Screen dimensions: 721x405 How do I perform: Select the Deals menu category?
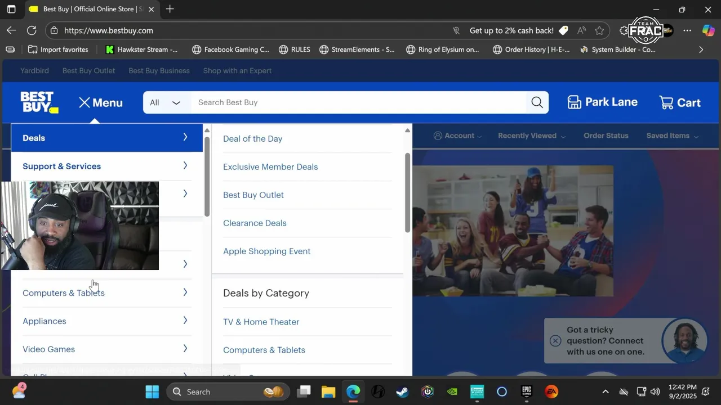coord(107,138)
